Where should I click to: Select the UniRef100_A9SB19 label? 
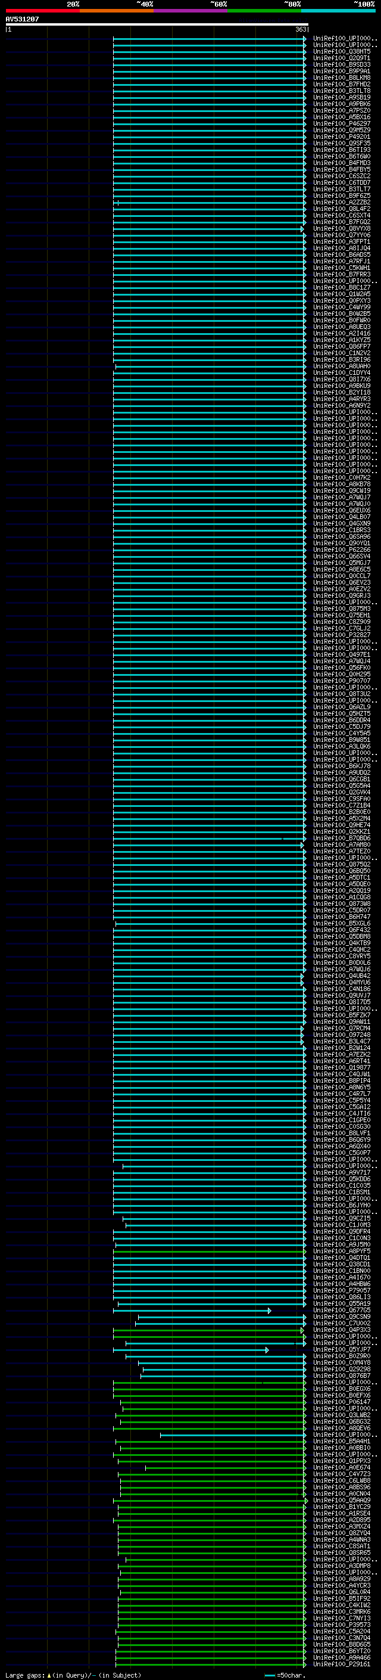(x=342, y=97)
